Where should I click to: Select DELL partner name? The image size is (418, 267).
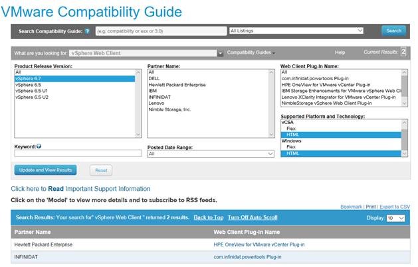[208, 79]
